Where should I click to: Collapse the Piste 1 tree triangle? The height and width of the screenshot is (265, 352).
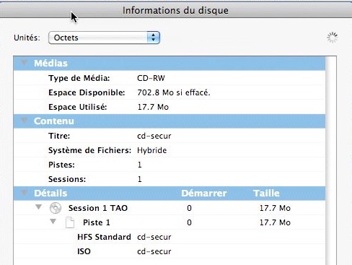53,222
